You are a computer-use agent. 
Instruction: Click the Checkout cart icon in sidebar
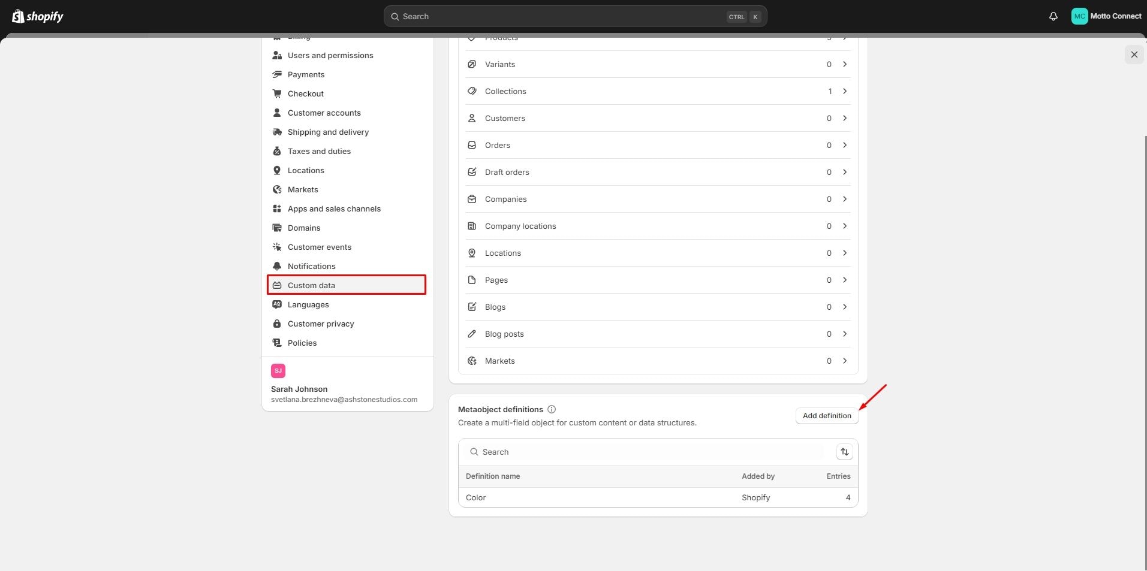tap(277, 93)
